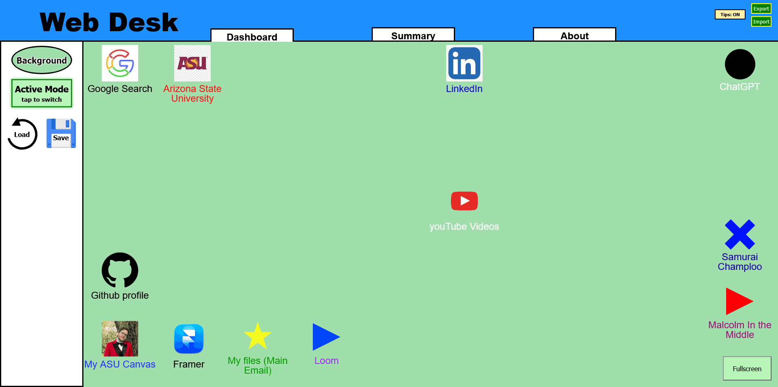Click the blue X Samurai Champloo icon
The width and height of the screenshot is (778, 387).
tap(740, 234)
